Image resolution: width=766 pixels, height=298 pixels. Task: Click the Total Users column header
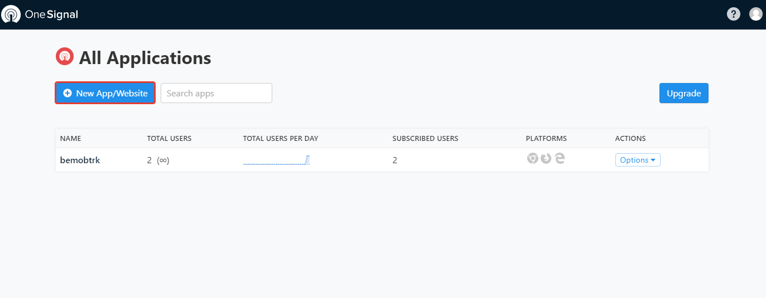click(x=169, y=139)
